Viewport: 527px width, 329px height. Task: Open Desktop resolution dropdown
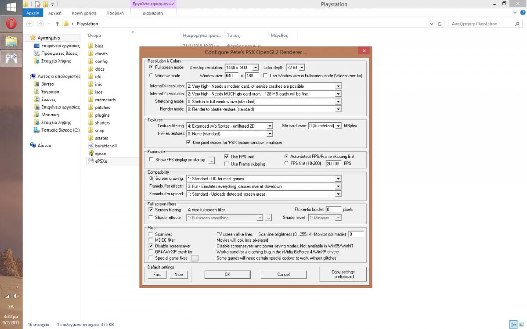coord(256,68)
